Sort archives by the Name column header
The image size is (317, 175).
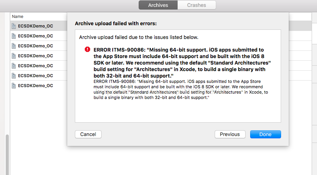coord(18,16)
